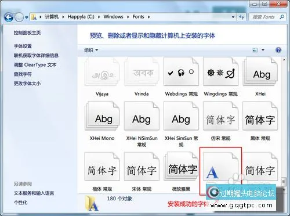The image size is (290, 216).
Task: Select the 仿宋 常规 font icon
Action: pyautogui.click(x=220, y=116)
